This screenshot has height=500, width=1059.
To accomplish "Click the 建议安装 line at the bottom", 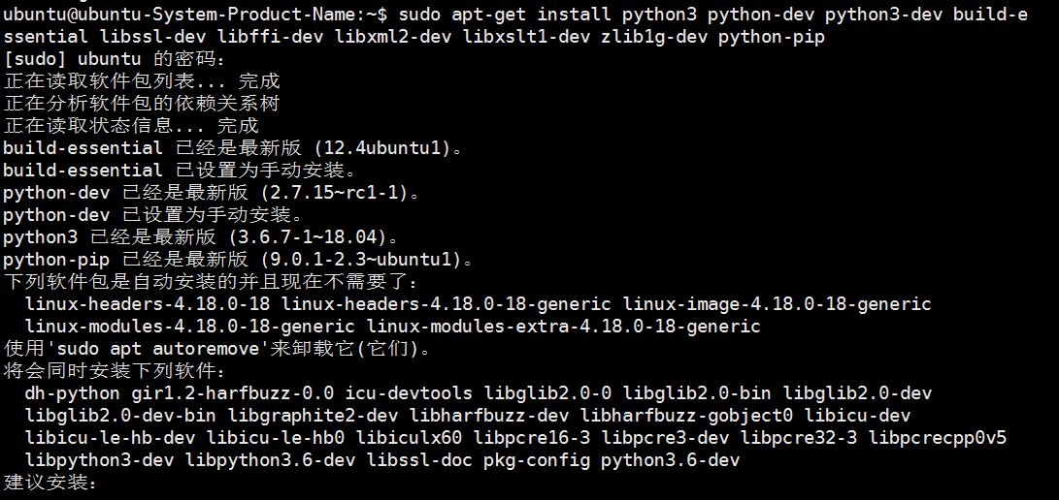I will point(50,483).
